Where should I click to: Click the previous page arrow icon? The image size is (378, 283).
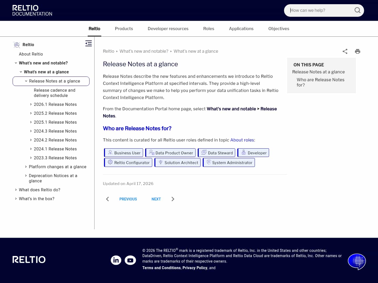click(x=107, y=199)
